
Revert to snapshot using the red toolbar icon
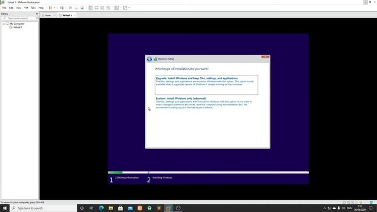click(x=76, y=8)
